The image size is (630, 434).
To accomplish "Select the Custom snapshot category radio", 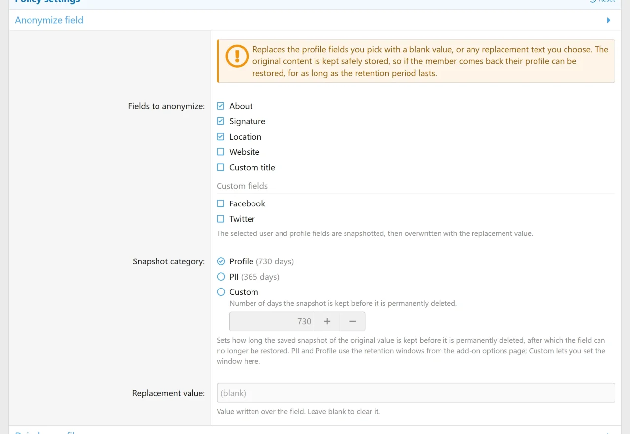I will (x=221, y=292).
